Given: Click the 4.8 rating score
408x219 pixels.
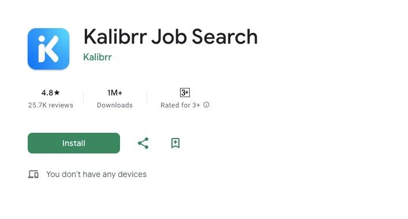Looking at the screenshot, I should 47,93.
